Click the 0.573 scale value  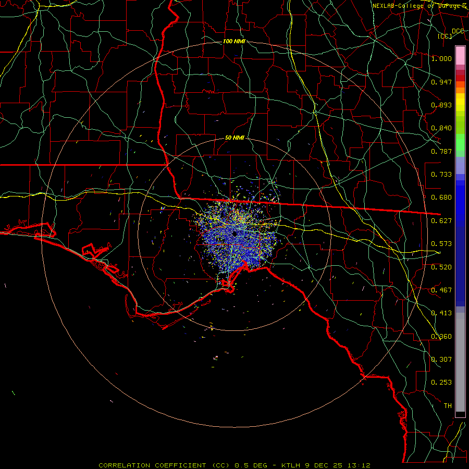(x=441, y=244)
